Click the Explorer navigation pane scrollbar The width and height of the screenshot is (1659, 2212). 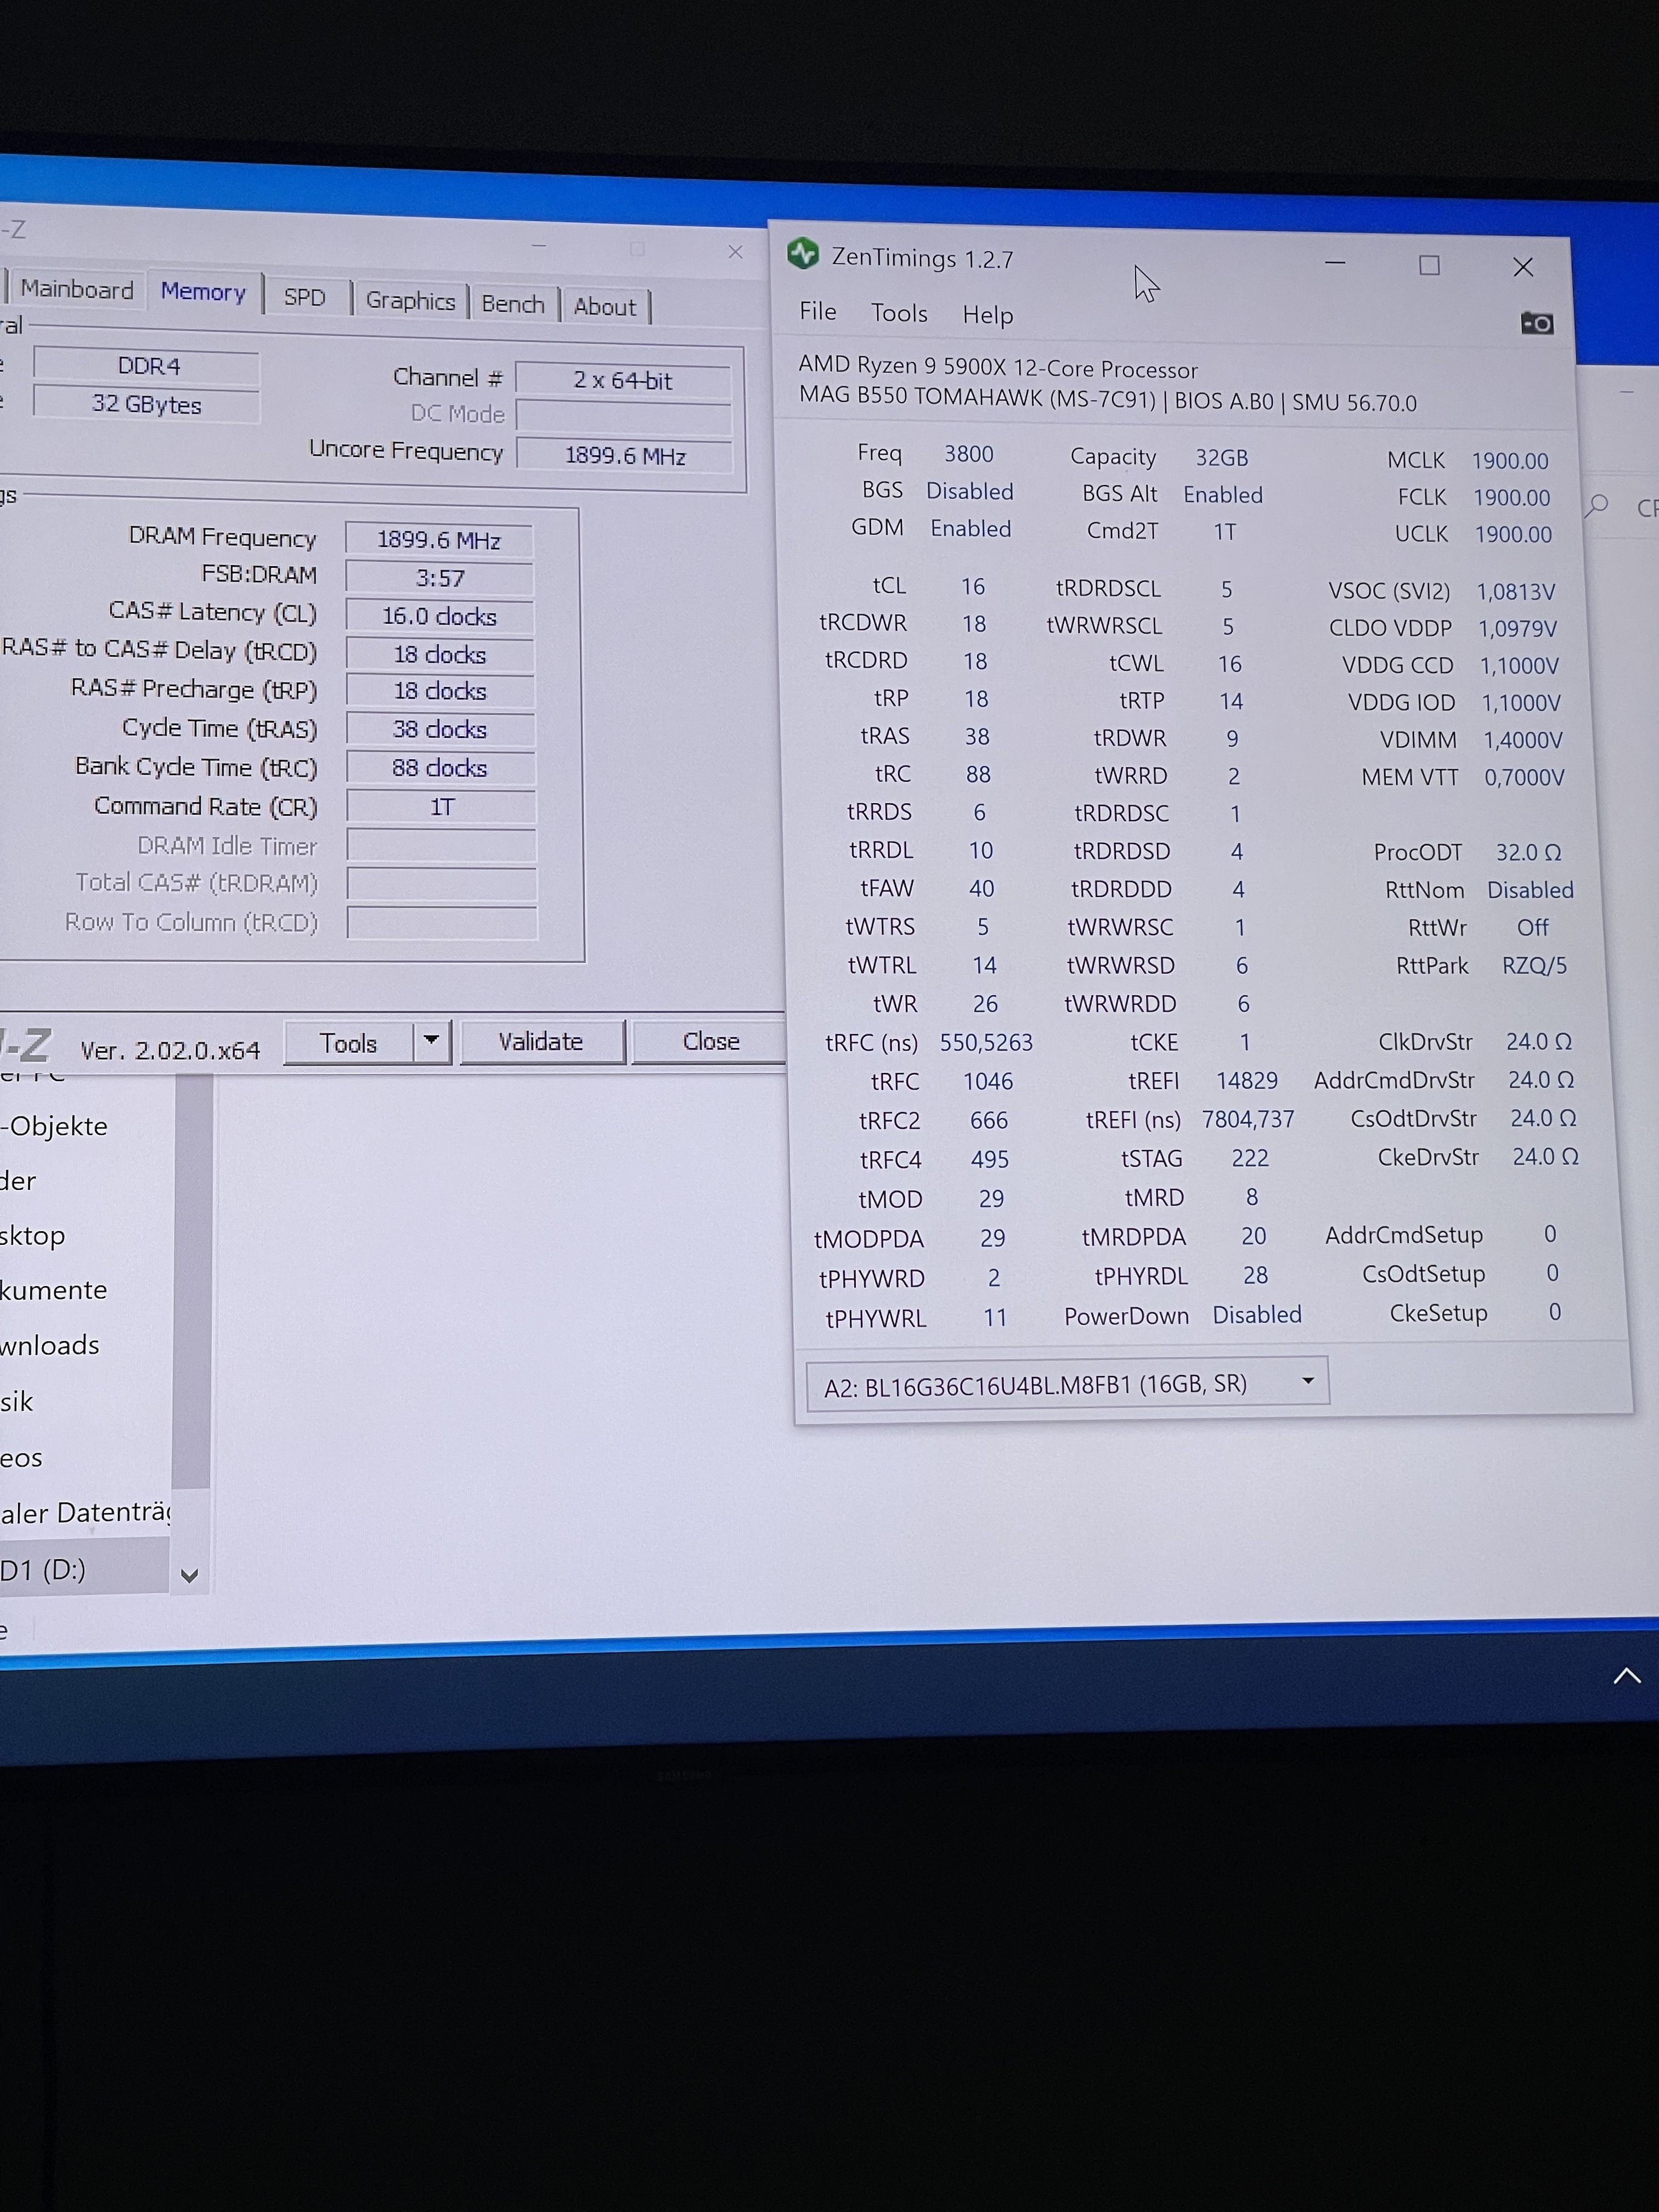click(x=191, y=1280)
